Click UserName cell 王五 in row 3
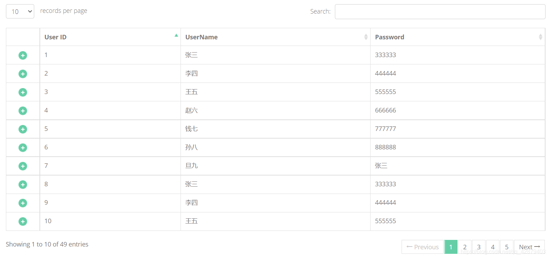549x258 pixels. (275, 92)
